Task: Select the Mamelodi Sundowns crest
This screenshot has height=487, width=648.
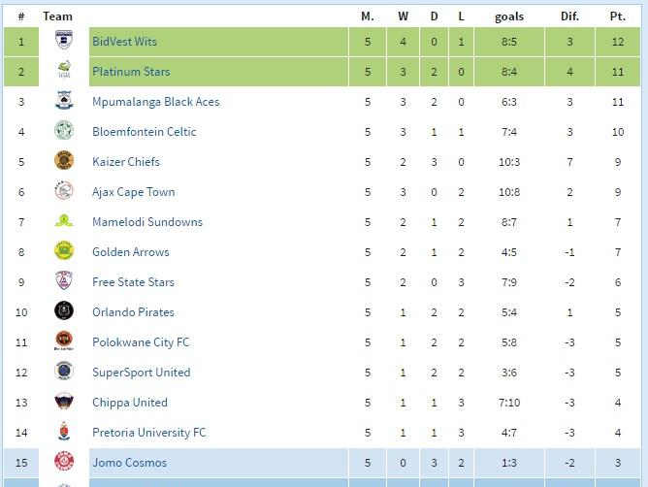Action: 64,221
